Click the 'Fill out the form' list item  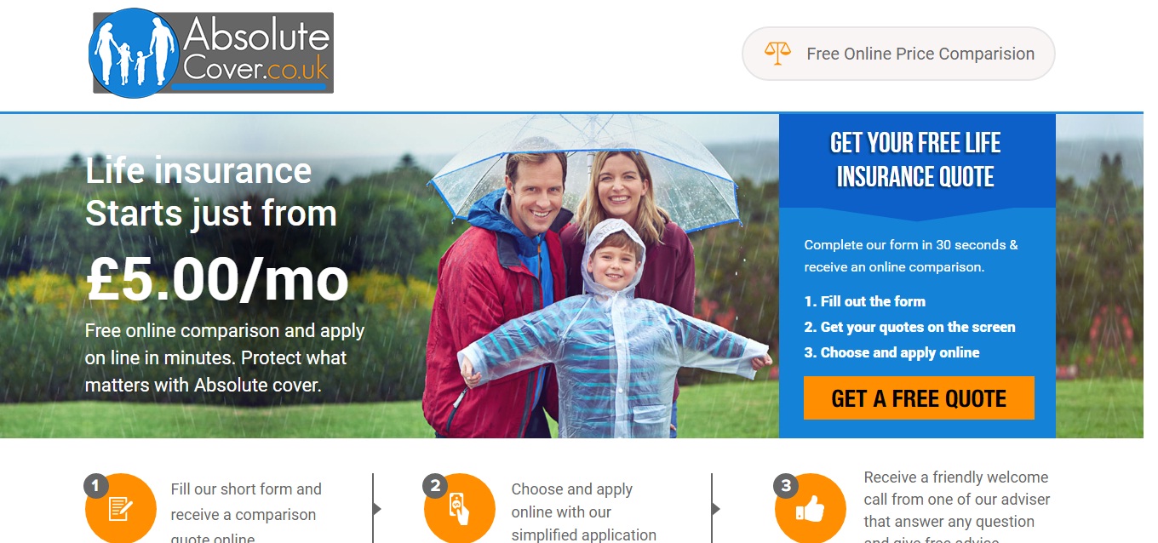pos(864,301)
